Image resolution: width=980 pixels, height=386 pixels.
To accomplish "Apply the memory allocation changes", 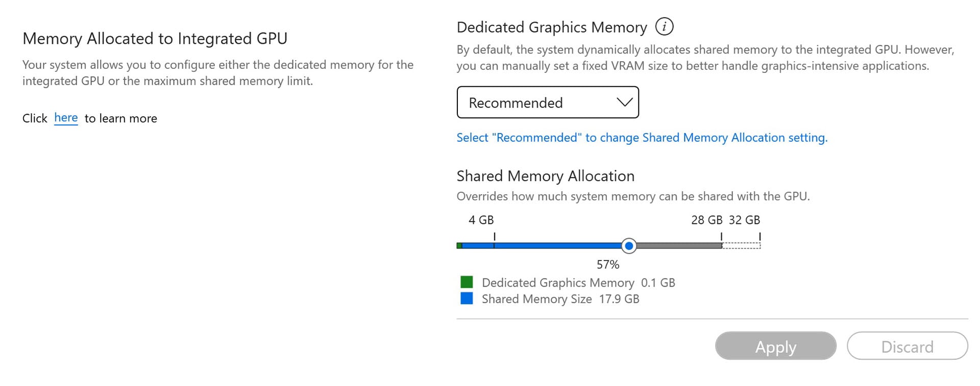I will [x=775, y=346].
